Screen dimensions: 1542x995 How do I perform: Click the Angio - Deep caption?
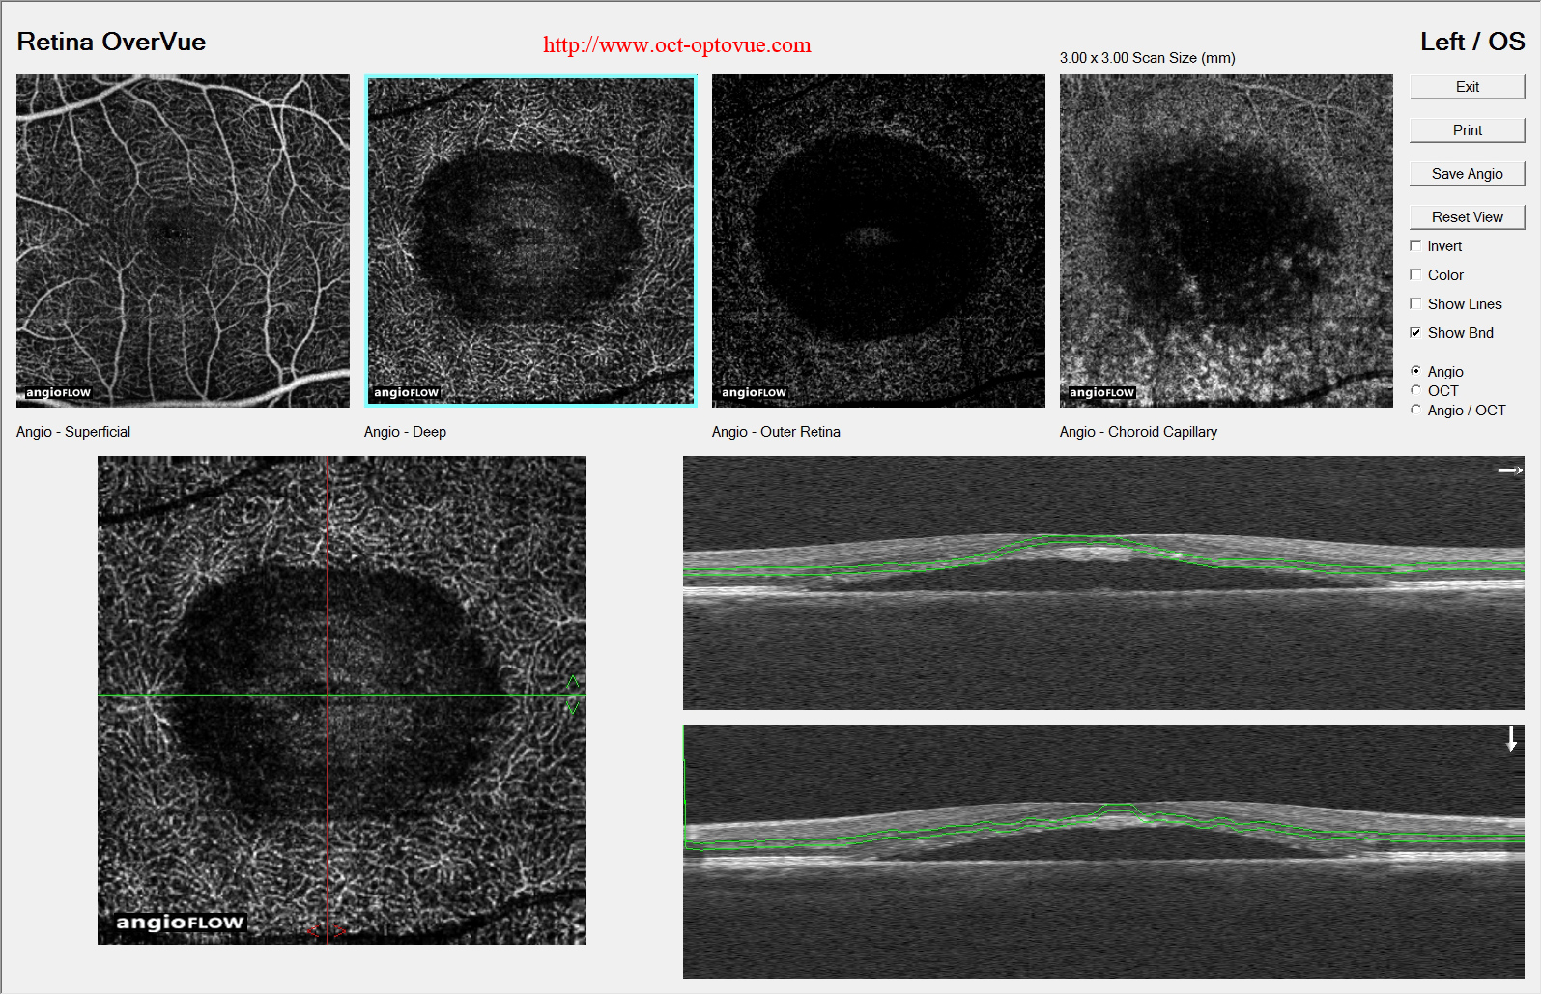click(405, 432)
